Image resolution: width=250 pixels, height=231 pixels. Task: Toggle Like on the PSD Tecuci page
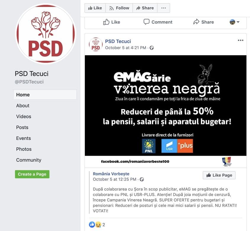(95, 8)
